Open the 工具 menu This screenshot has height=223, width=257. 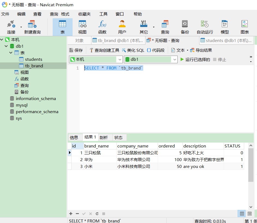[x=103, y=14]
